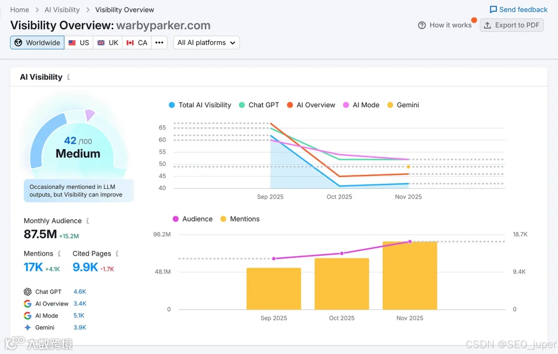Go to Home breadcrumb
Screen dimensions: 558x354
pos(20,10)
